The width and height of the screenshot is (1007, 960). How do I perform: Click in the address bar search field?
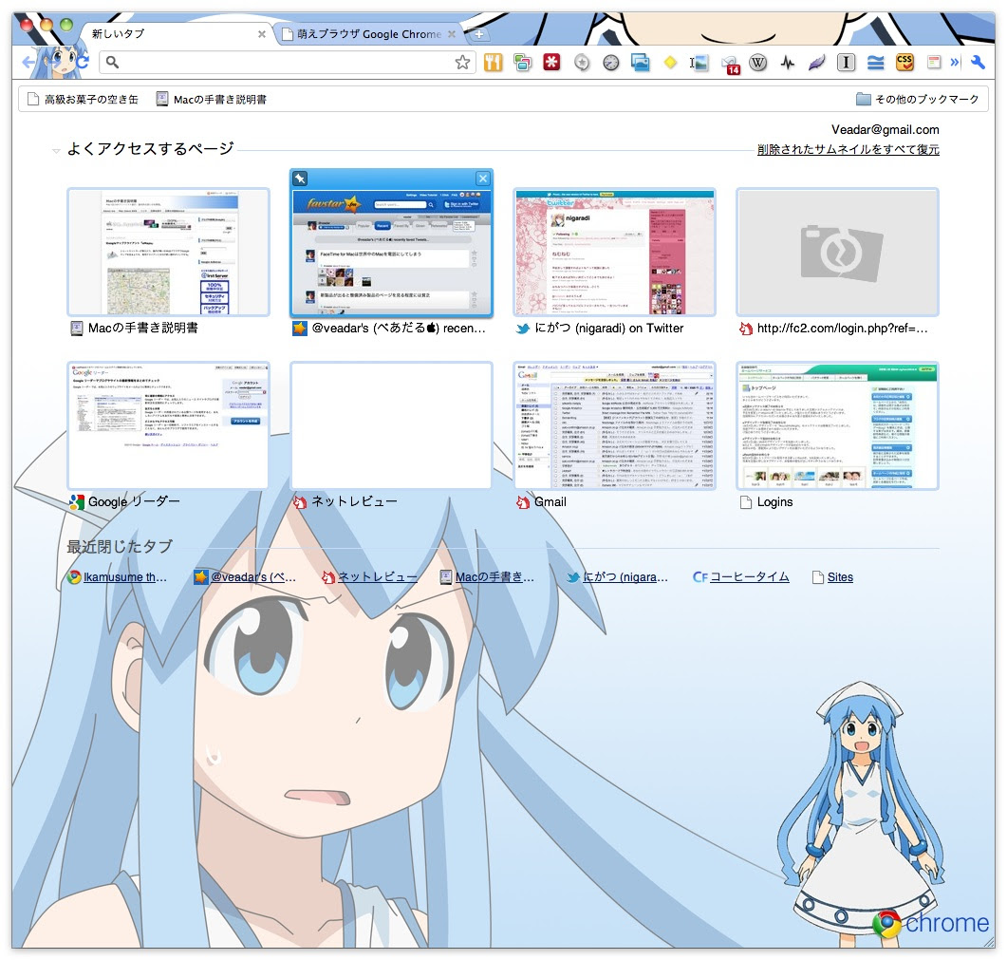(288, 63)
